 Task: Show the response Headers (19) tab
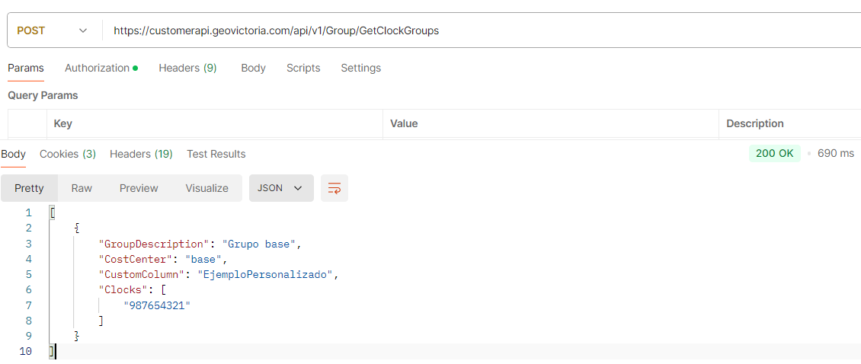pyautogui.click(x=141, y=154)
